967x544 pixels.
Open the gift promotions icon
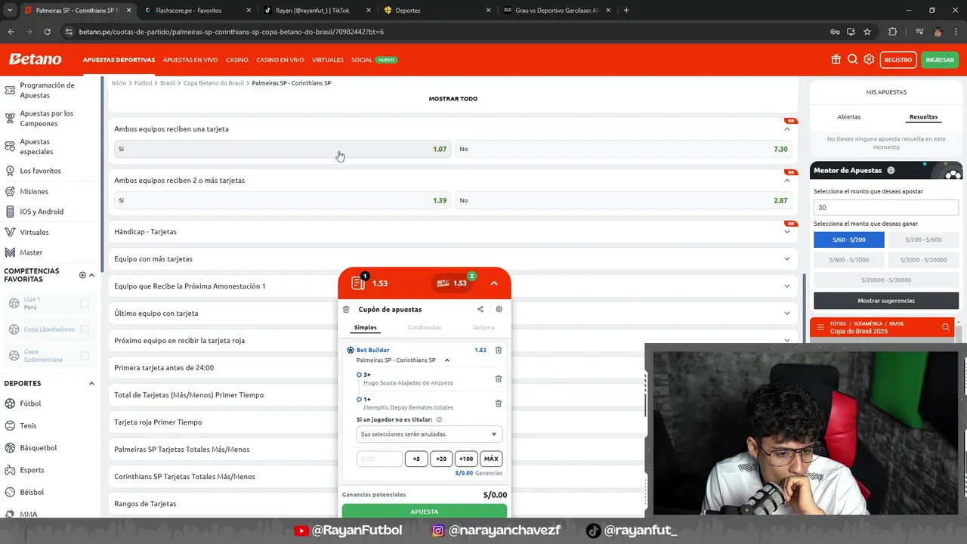(836, 60)
